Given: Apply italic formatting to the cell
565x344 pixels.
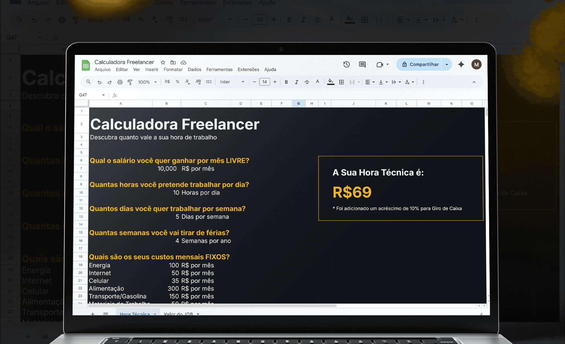Looking at the screenshot, I should pyautogui.click(x=297, y=82).
